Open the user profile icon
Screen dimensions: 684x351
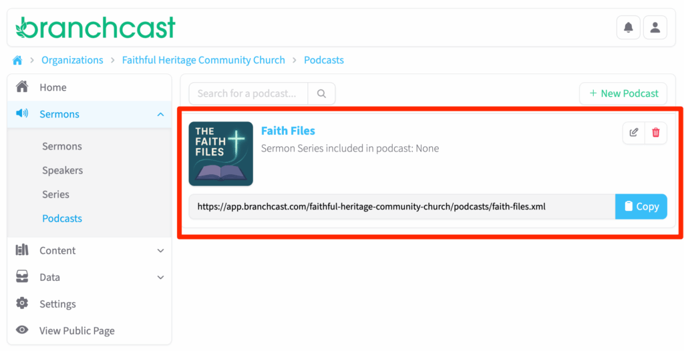pyautogui.click(x=655, y=27)
